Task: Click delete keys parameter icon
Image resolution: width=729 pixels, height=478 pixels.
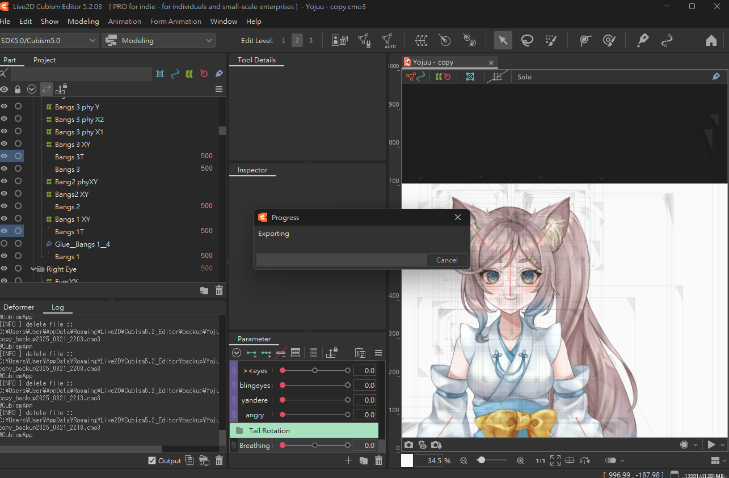Action: [281, 353]
